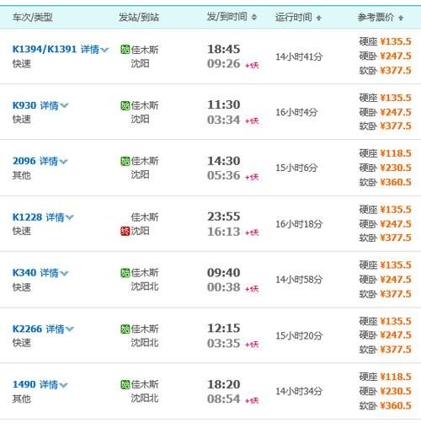Click the 车次/类型 column header
The width and height of the screenshot is (421, 428).
click(x=33, y=18)
